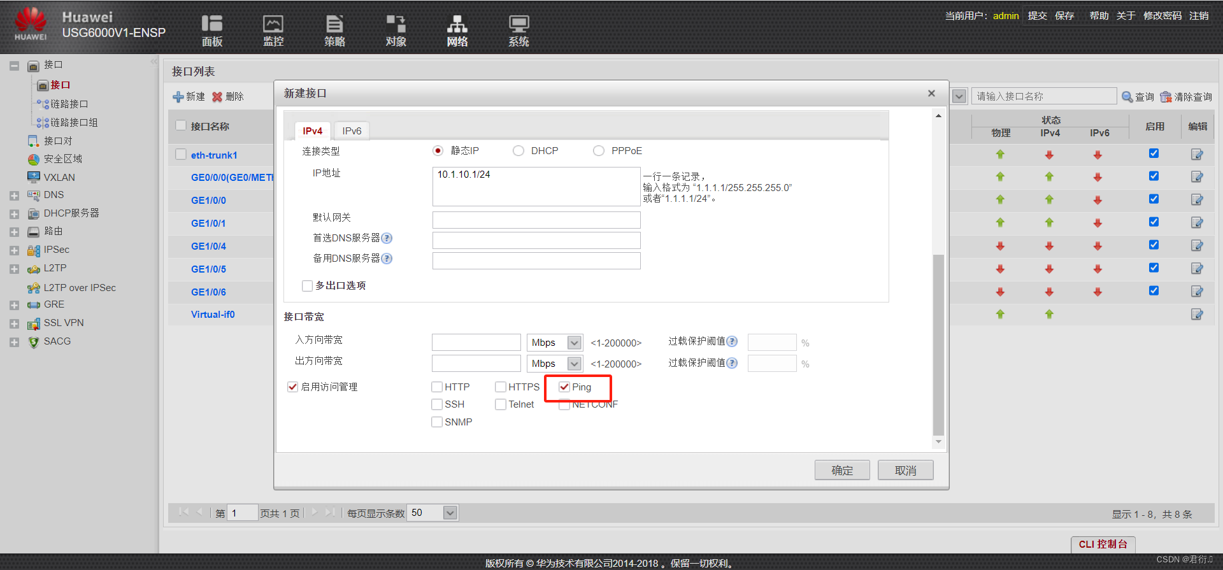Expand the DNS tree node

coord(14,196)
